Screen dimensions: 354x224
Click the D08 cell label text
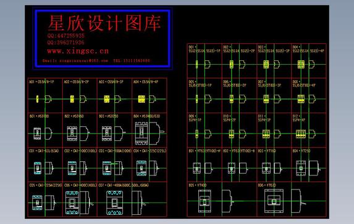pos(304,84)
